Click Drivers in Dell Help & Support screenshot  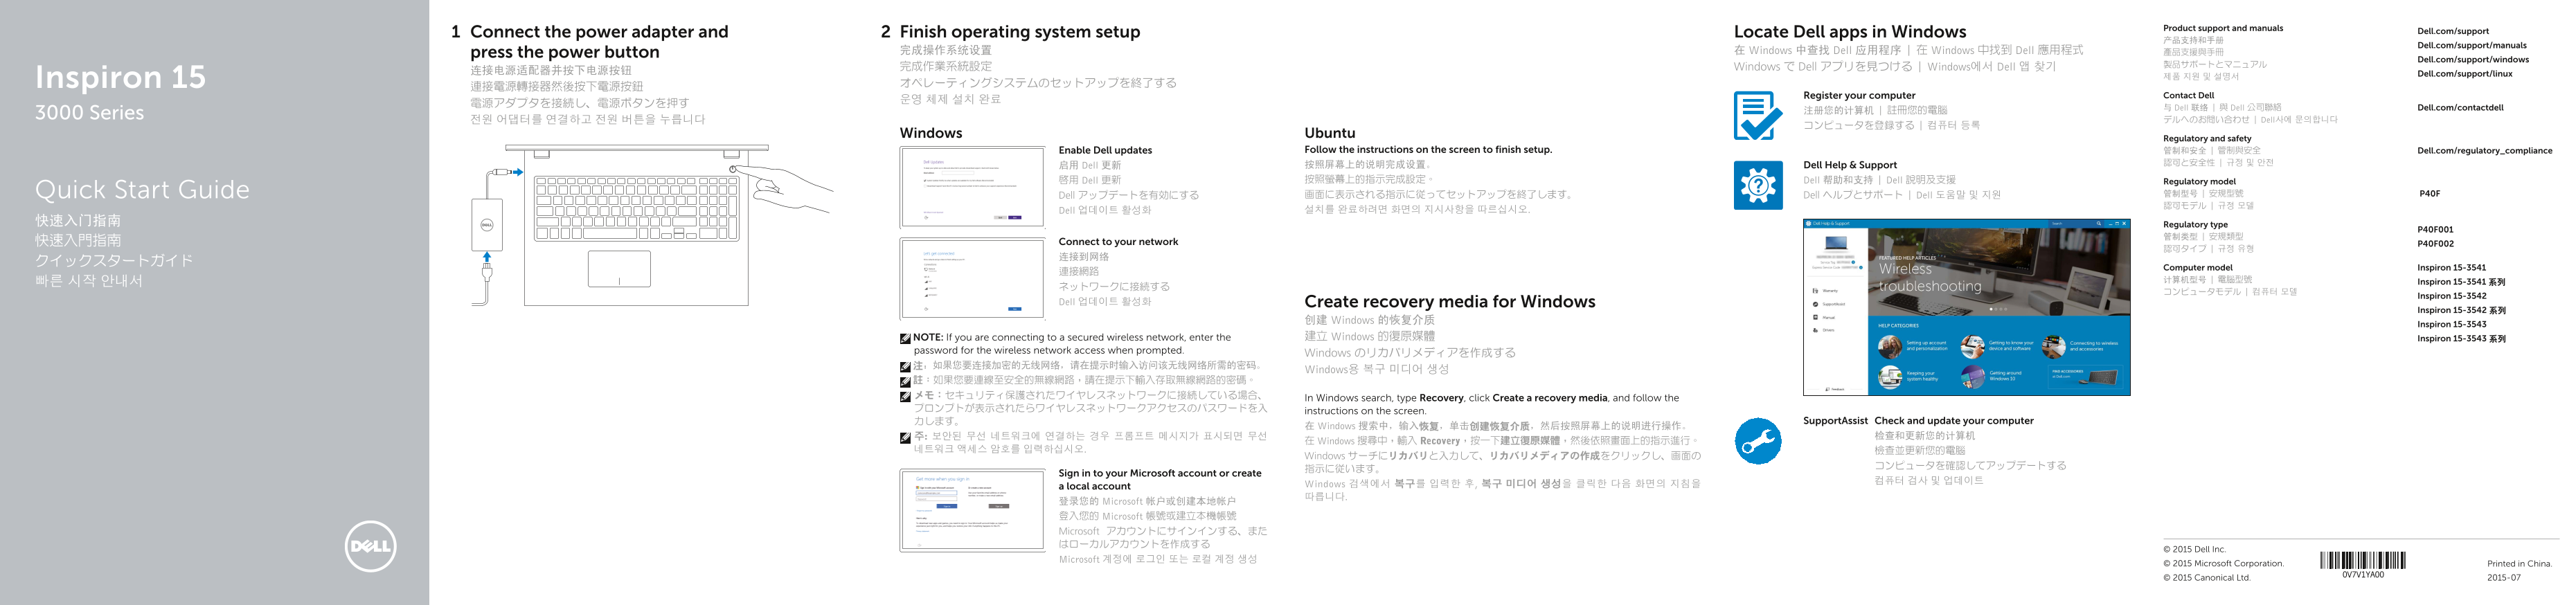[x=1824, y=330]
